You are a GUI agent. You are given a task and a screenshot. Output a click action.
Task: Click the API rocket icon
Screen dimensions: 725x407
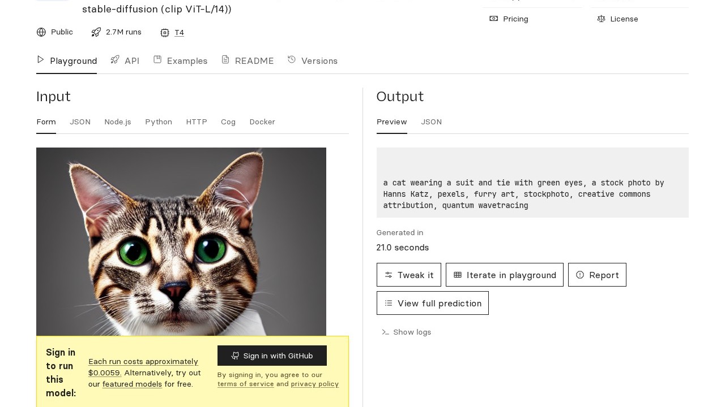pos(115,60)
